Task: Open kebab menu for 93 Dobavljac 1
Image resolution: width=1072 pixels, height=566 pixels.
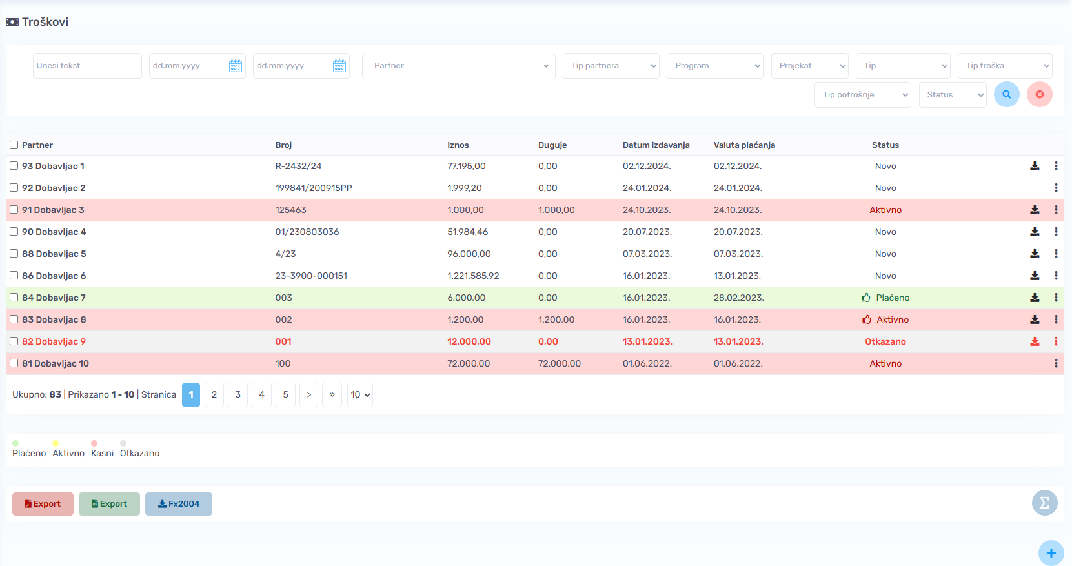Action: coord(1056,166)
